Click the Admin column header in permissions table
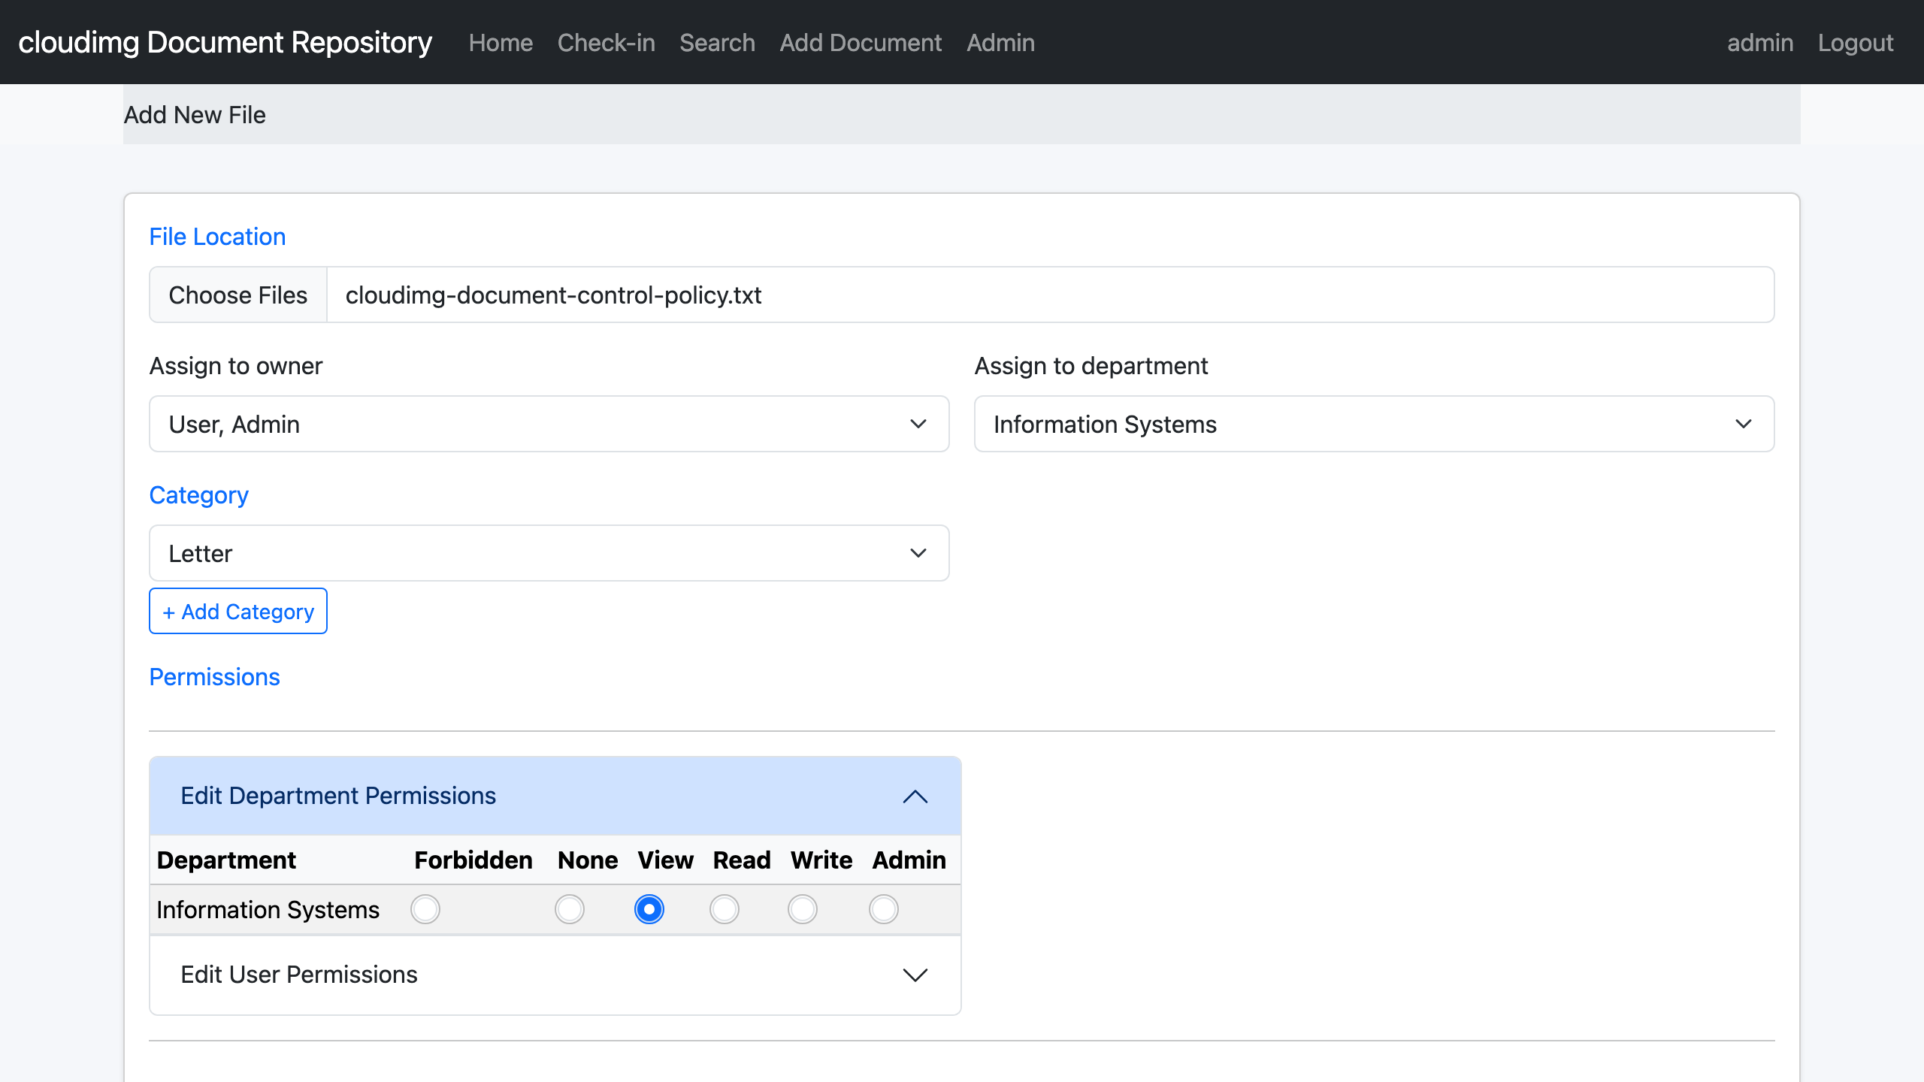Screen dimensions: 1924x1082 click(909, 860)
